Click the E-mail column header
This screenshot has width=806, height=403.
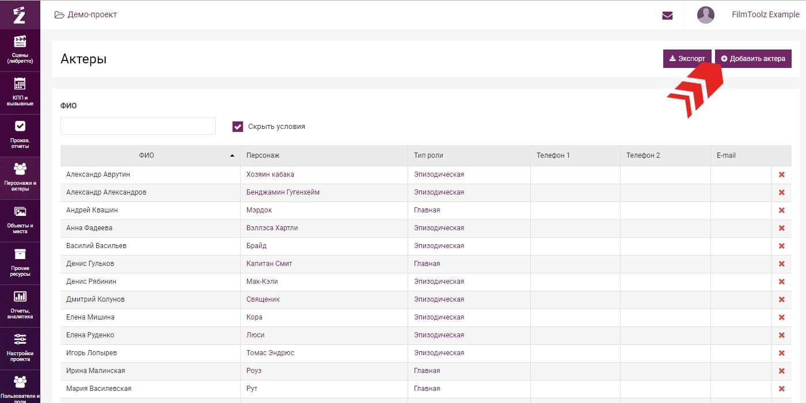tap(741, 155)
